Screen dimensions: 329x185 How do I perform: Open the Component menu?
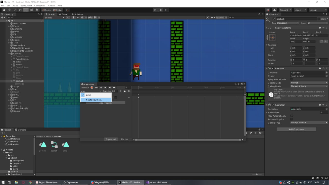point(40,6)
